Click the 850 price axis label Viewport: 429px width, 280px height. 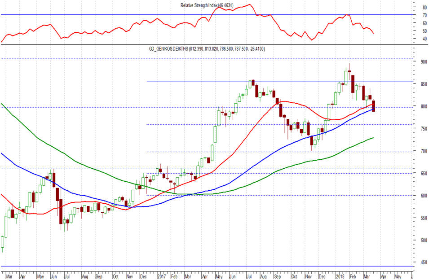[424, 84]
